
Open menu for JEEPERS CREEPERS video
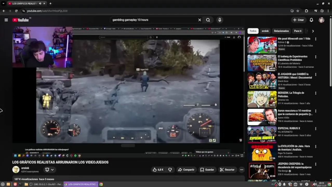pyautogui.click(x=316, y=164)
